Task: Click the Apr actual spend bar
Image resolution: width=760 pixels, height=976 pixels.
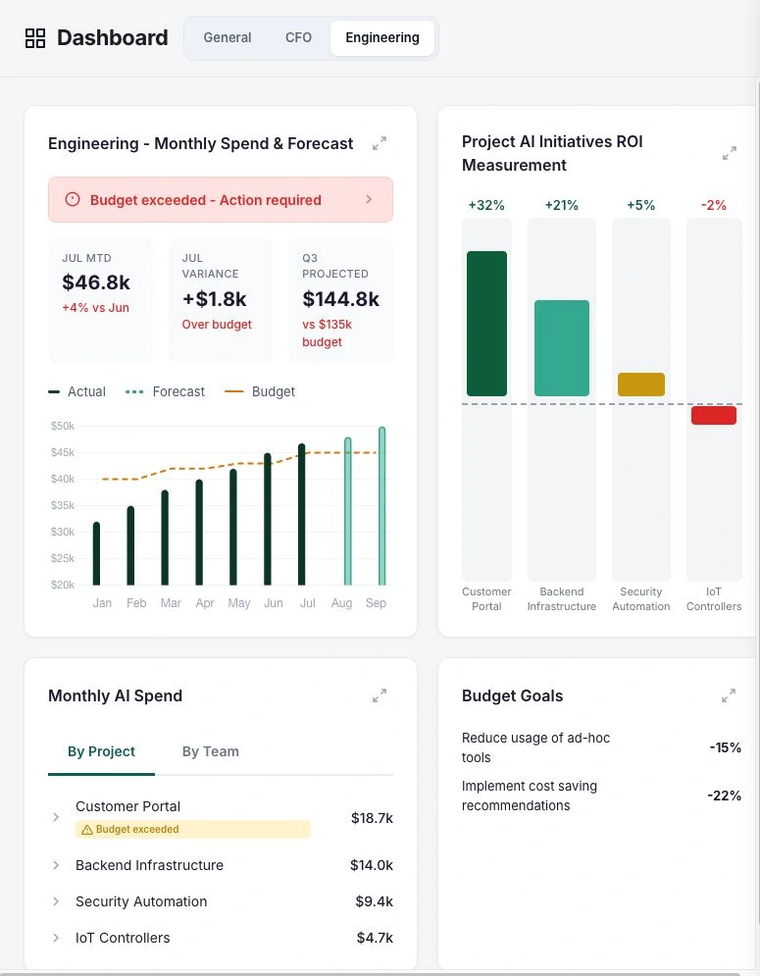Action: pos(199,533)
